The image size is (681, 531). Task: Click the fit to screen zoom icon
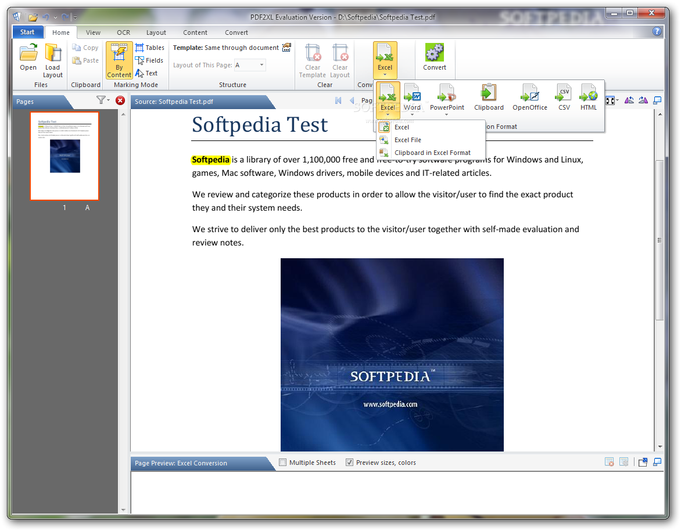pos(610,100)
